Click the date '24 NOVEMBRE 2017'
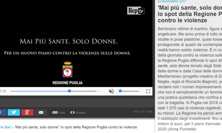The width and height of the screenshot is (222, 133). (172, 1)
